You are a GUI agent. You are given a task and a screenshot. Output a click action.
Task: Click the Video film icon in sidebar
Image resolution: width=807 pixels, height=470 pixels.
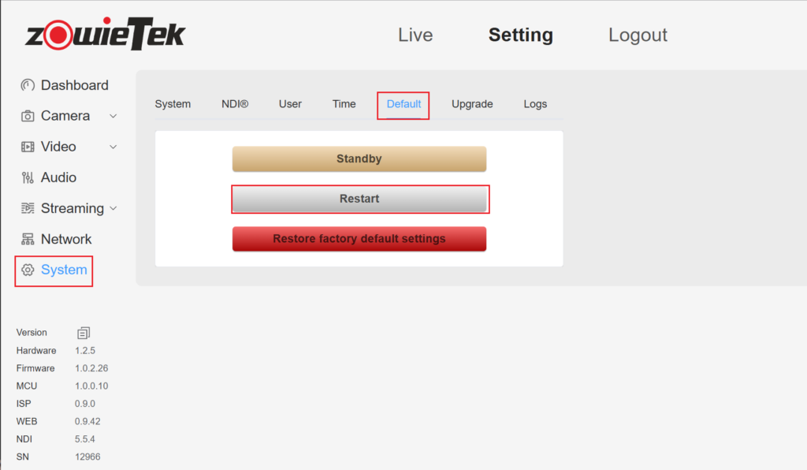pyautogui.click(x=28, y=147)
